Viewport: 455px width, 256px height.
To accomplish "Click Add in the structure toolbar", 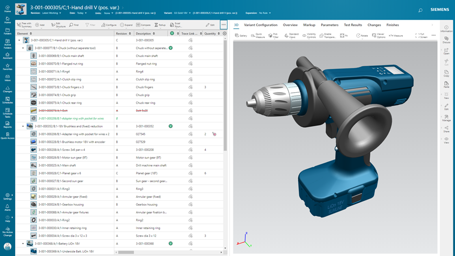I will [40, 25].
